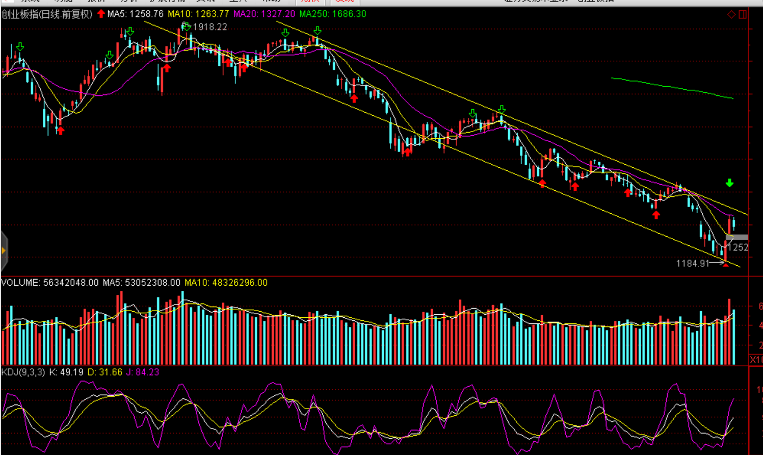Select the MA10: 1263.77 indicator label
The height and width of the screenshot is (455, 763).
tap(198, 14)
